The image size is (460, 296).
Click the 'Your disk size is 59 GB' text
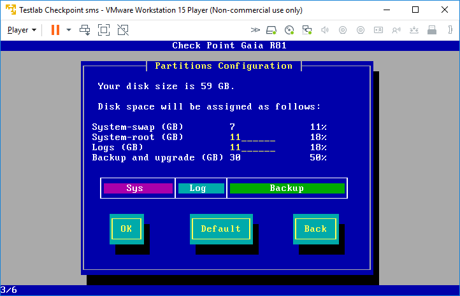(x=166, y=86)
